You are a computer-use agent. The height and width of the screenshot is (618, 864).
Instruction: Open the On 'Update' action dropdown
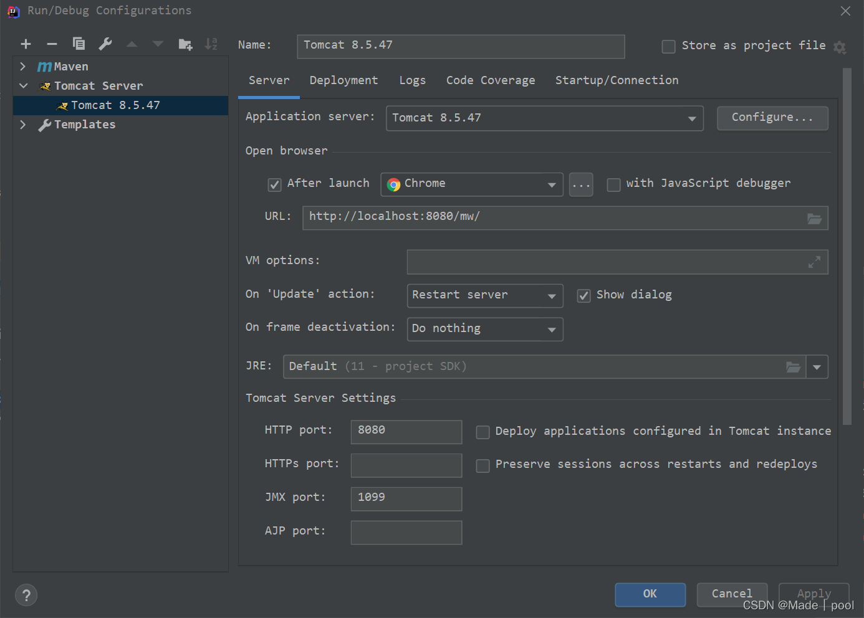tap(485, 296)
